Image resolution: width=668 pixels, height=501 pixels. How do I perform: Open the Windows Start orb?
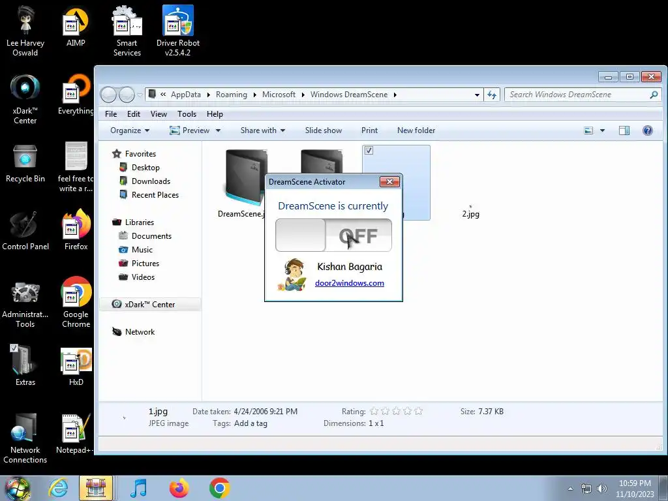18,488
